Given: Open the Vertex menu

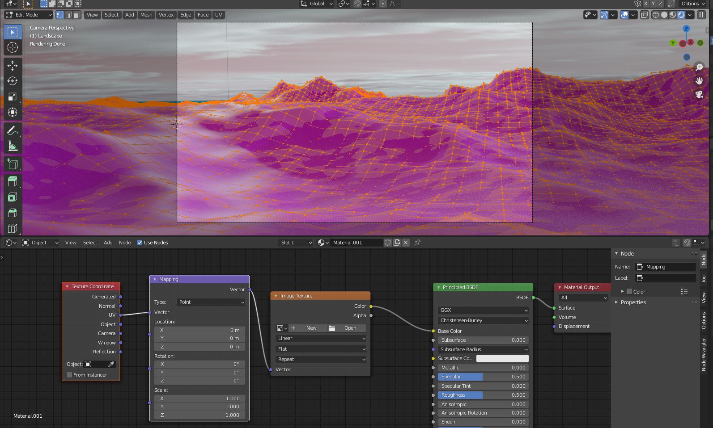Looking at the screenshot, I should pyautogui.click(x=166, y=15).
